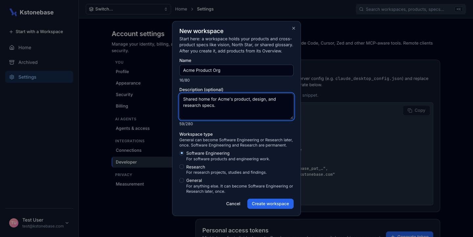Screen dimensions: 473x237
Task: Focus the Search workspaces, products, specs field
Action: click(411, 9)
